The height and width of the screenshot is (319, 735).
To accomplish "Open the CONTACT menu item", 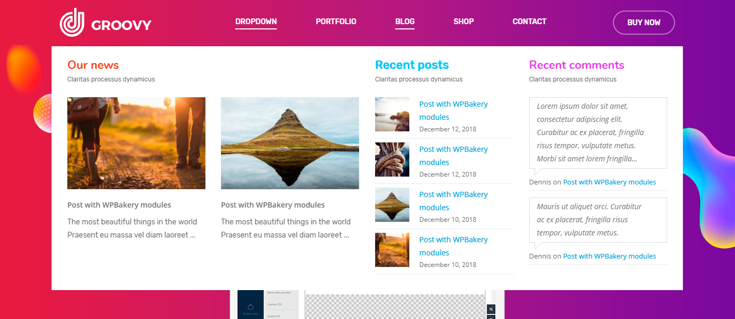I will (529, 22).
